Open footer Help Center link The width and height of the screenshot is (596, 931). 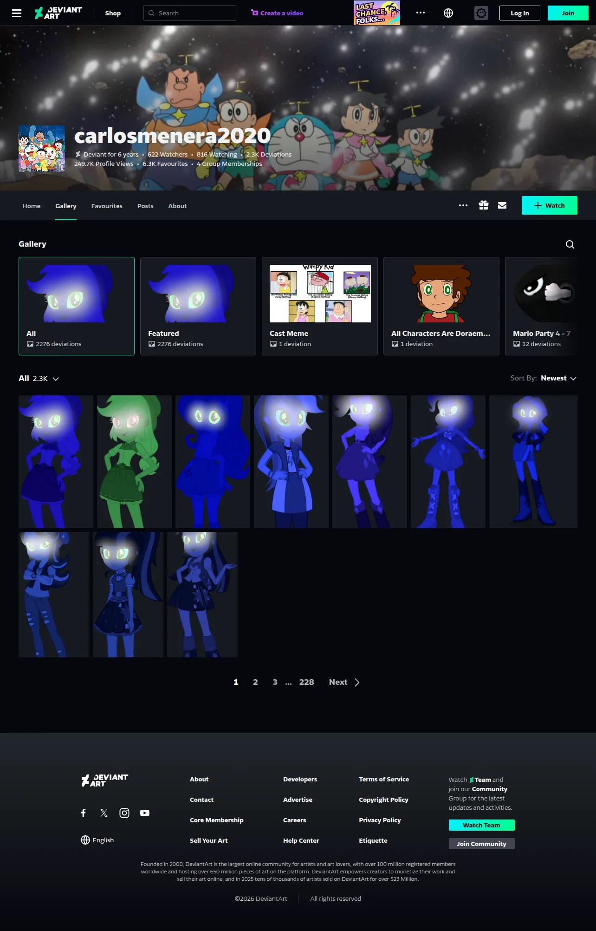(301, 841)
